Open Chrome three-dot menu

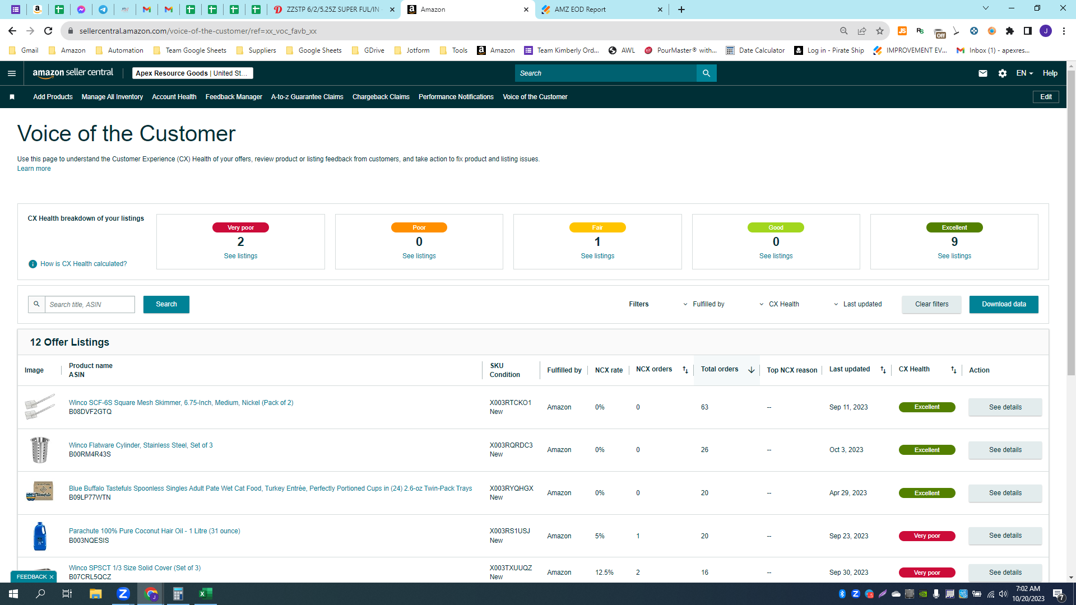[x=1064, y=31]
